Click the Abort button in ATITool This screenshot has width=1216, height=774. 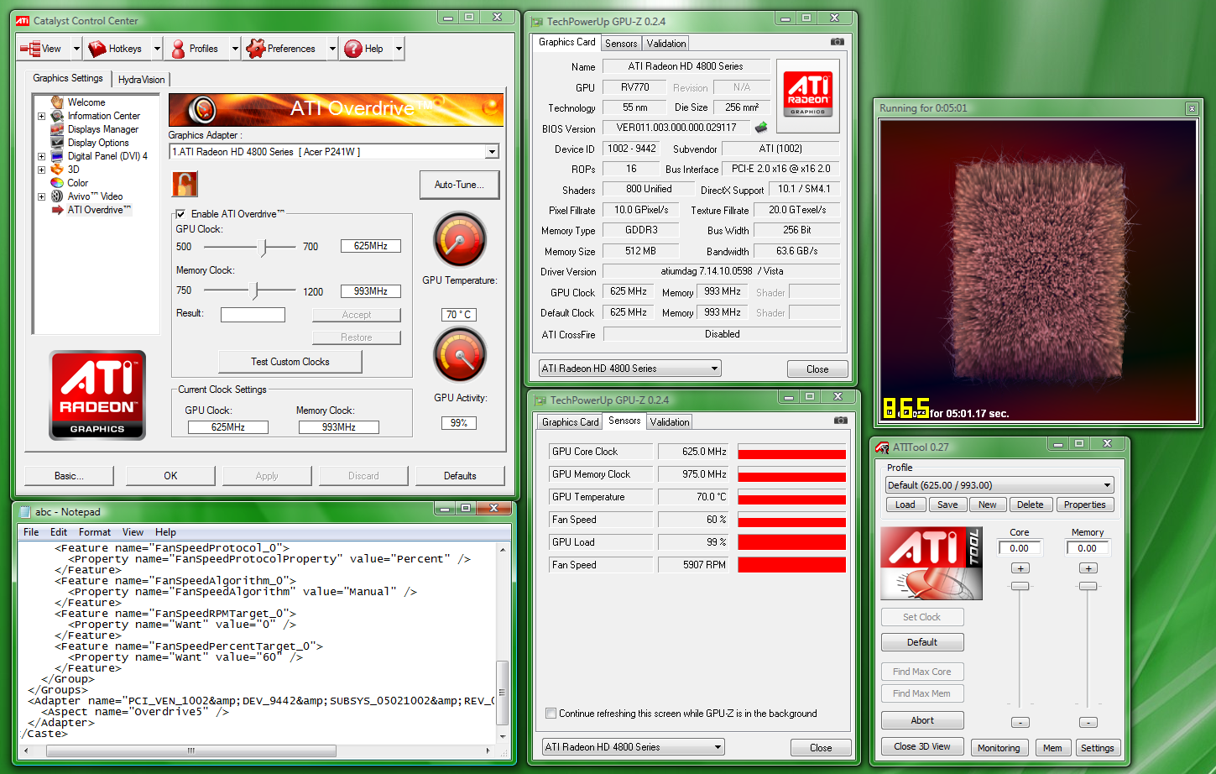pyautogui.click(x=922, y=720)
